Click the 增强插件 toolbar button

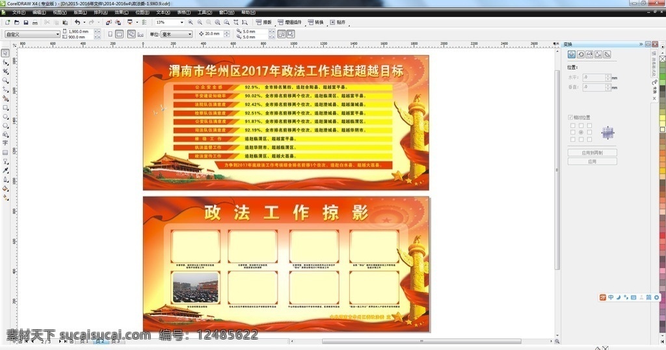(289, 23)
